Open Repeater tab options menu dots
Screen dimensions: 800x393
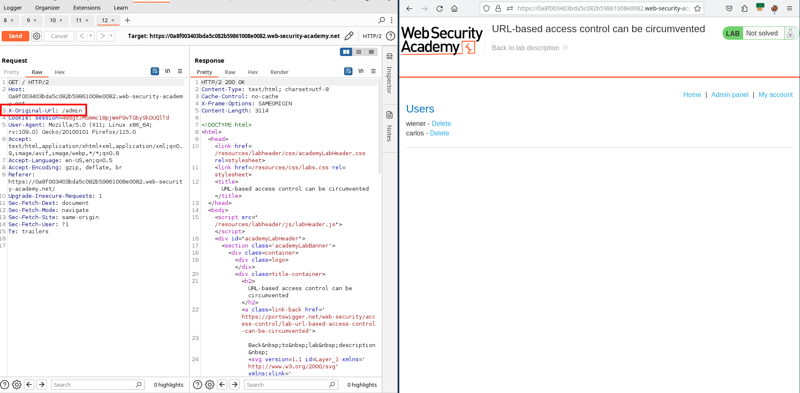pyautogui.click(x=391, y=20)
